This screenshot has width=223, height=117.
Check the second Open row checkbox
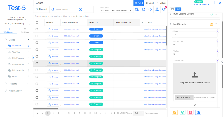[x=37, y=36]
